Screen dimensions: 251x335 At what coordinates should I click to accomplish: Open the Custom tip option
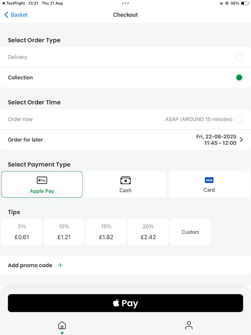click(190, 232)
